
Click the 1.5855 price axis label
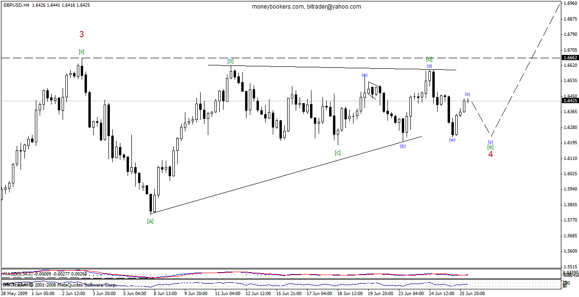click(x=571, y=204)
